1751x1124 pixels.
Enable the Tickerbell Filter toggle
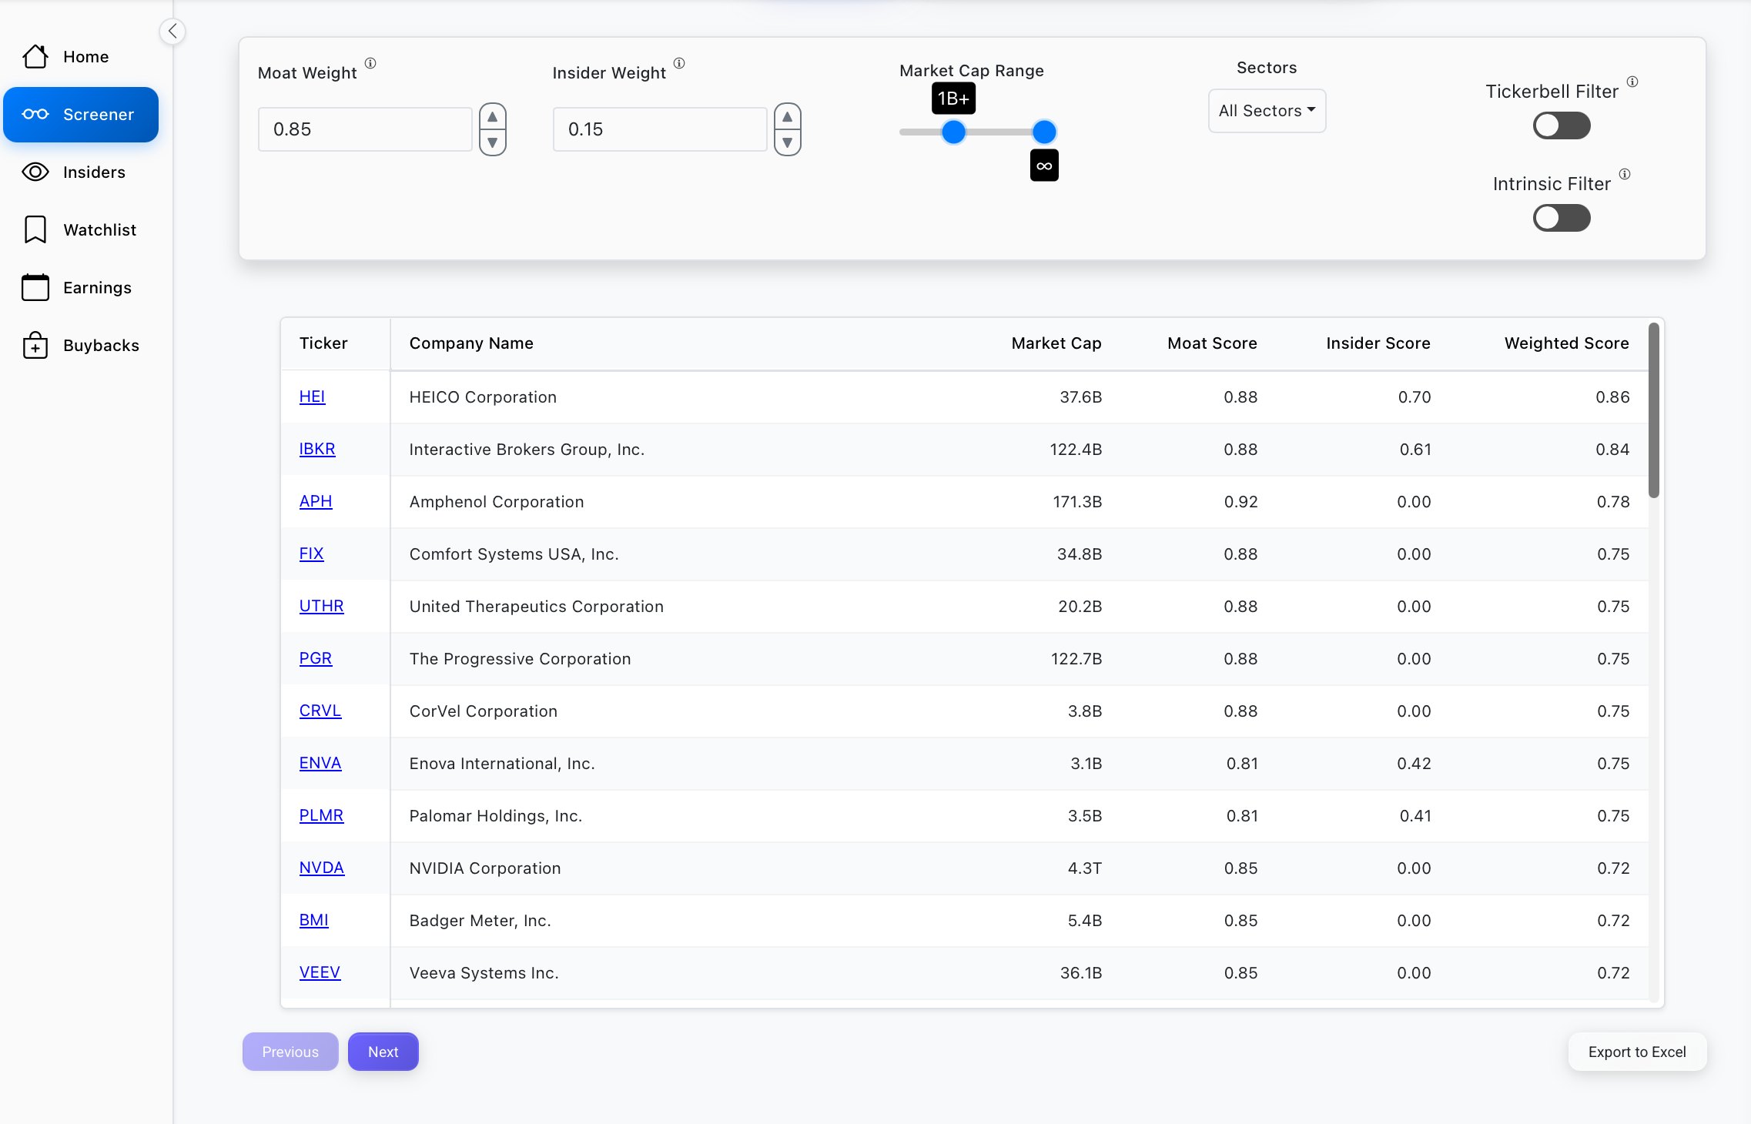[1562, 125]
